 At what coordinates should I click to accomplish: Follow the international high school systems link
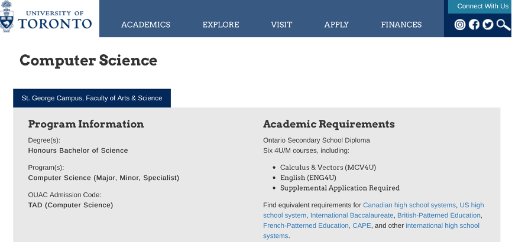(x=371, y=231)
